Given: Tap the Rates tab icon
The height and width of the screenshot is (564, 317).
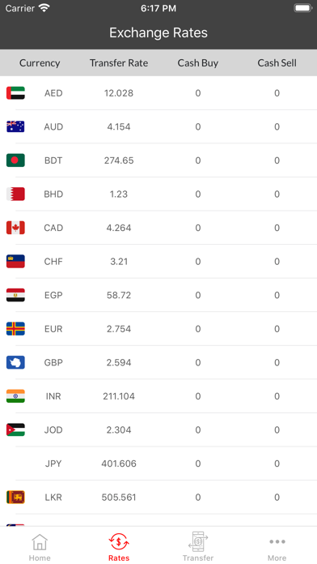Looking at the screenshot, I should pos(119,542).
